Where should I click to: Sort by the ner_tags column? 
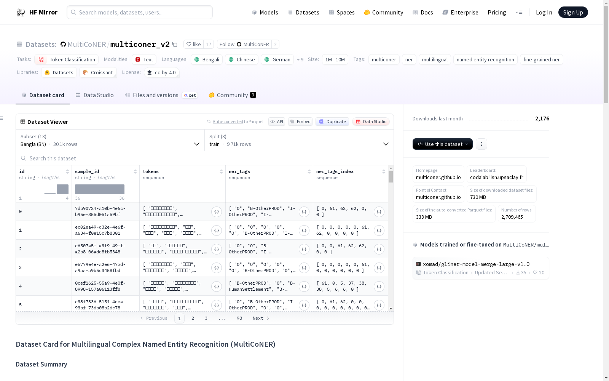pyautogui.click(x=309, y=171)
